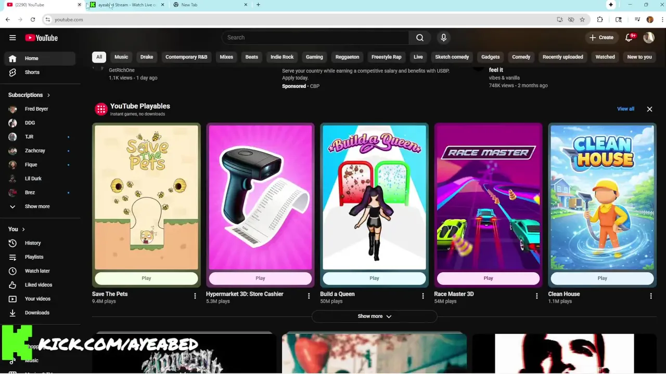Open the hamburger guide menu
The image size is (666, 374).
12,37
